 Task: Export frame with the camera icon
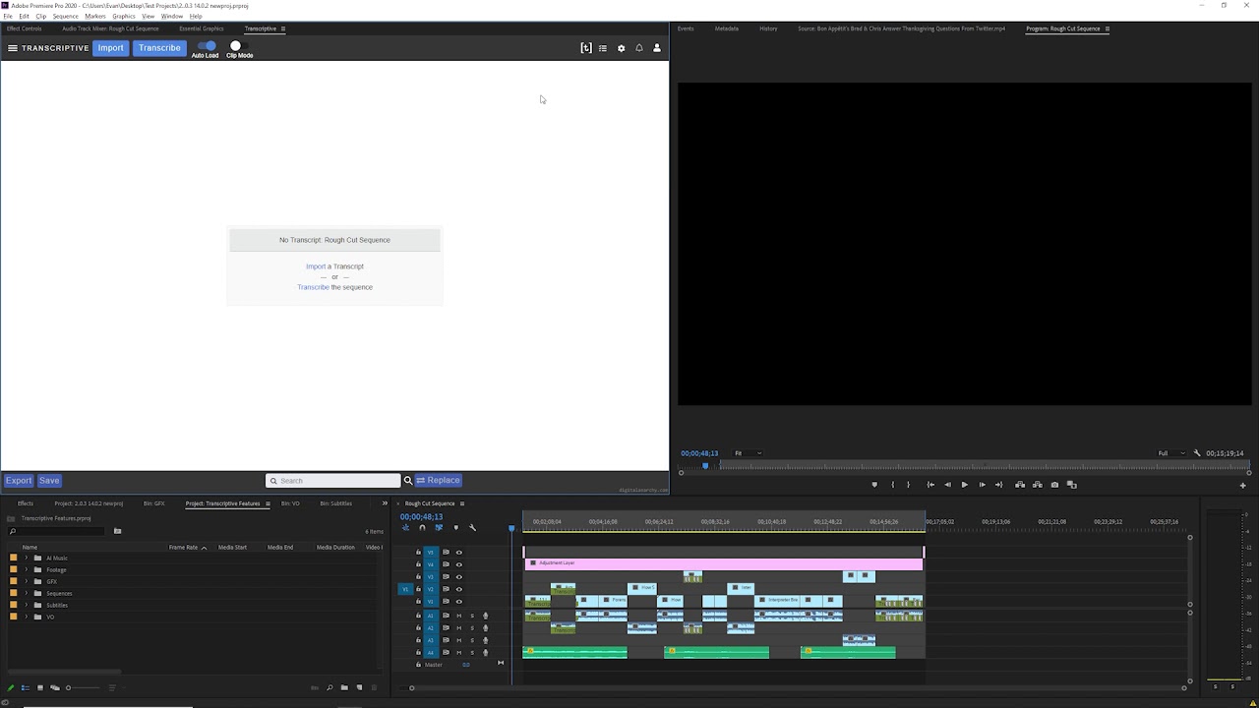pos(1054,485)
